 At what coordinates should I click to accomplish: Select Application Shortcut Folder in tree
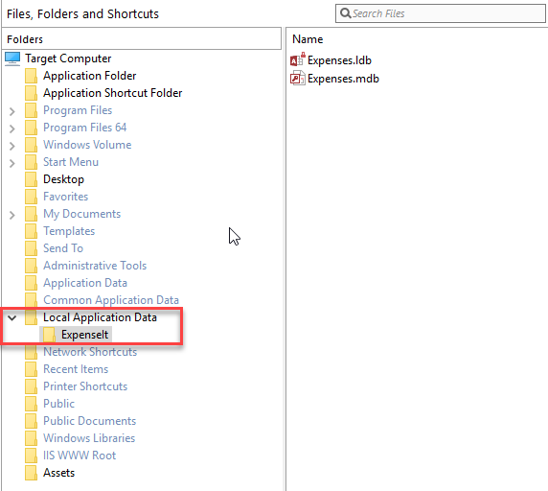coord(112,93)
